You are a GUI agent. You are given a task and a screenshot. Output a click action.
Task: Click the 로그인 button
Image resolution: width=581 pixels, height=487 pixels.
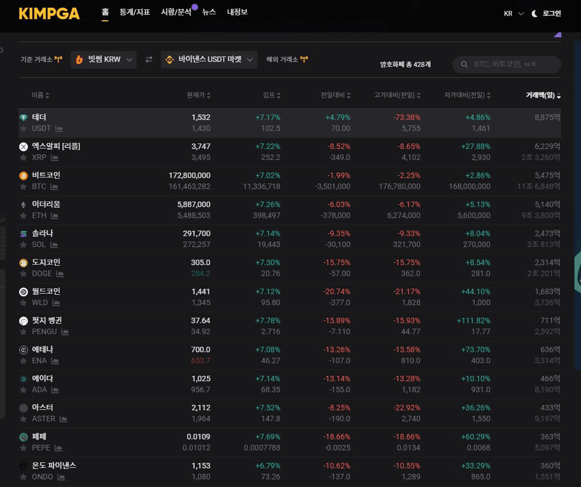pyautogui.click(x=551, y=14)
